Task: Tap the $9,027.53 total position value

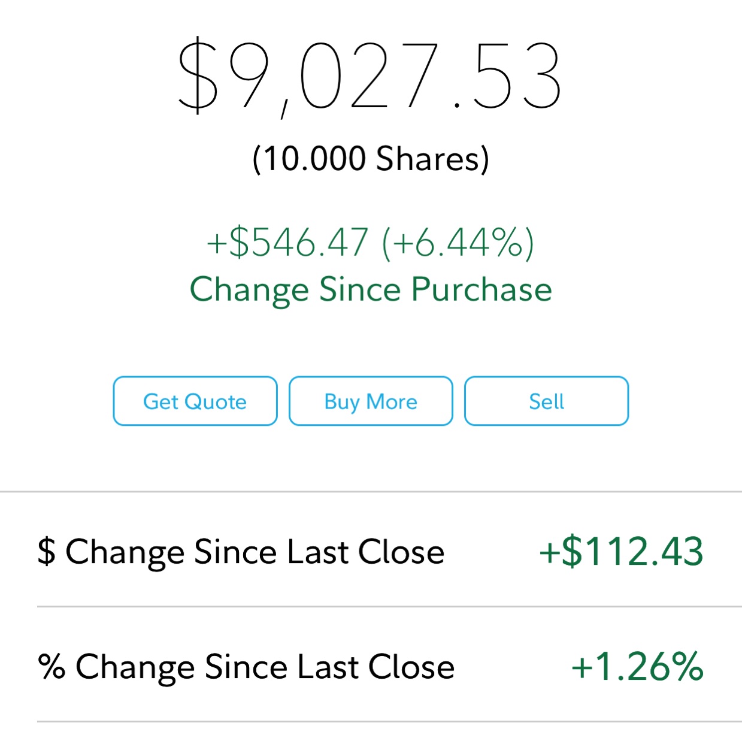Action: (370, 76)
